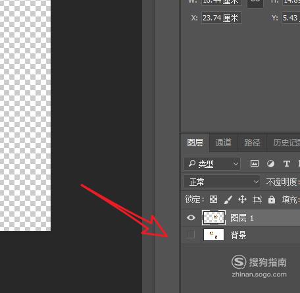This screenshot has width=300, height=293.
Task: Open the 类型 layer filter dropdown
Action: 212,163
